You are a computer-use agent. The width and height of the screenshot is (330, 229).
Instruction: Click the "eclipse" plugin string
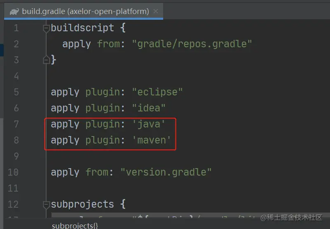point(157,92)
